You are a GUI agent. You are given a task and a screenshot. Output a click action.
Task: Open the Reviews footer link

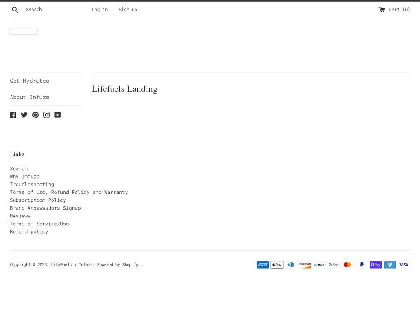20,216
